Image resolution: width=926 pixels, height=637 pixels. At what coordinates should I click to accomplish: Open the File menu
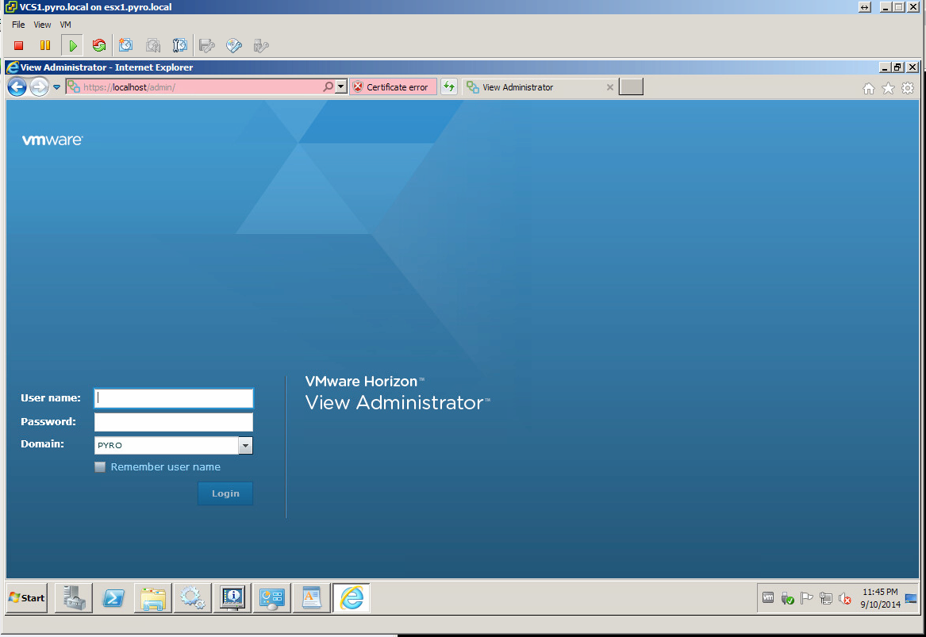(x=18, y=25)
